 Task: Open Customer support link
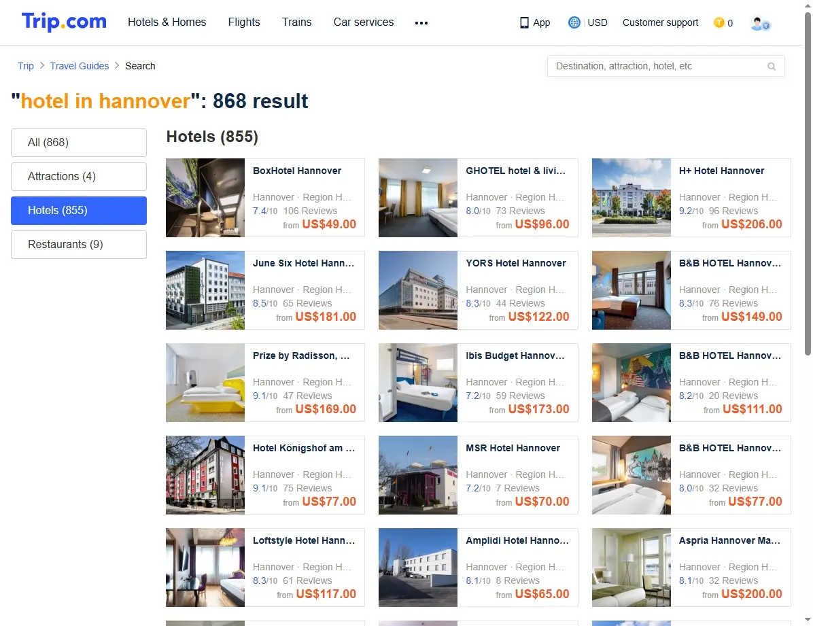pos(660,22)
